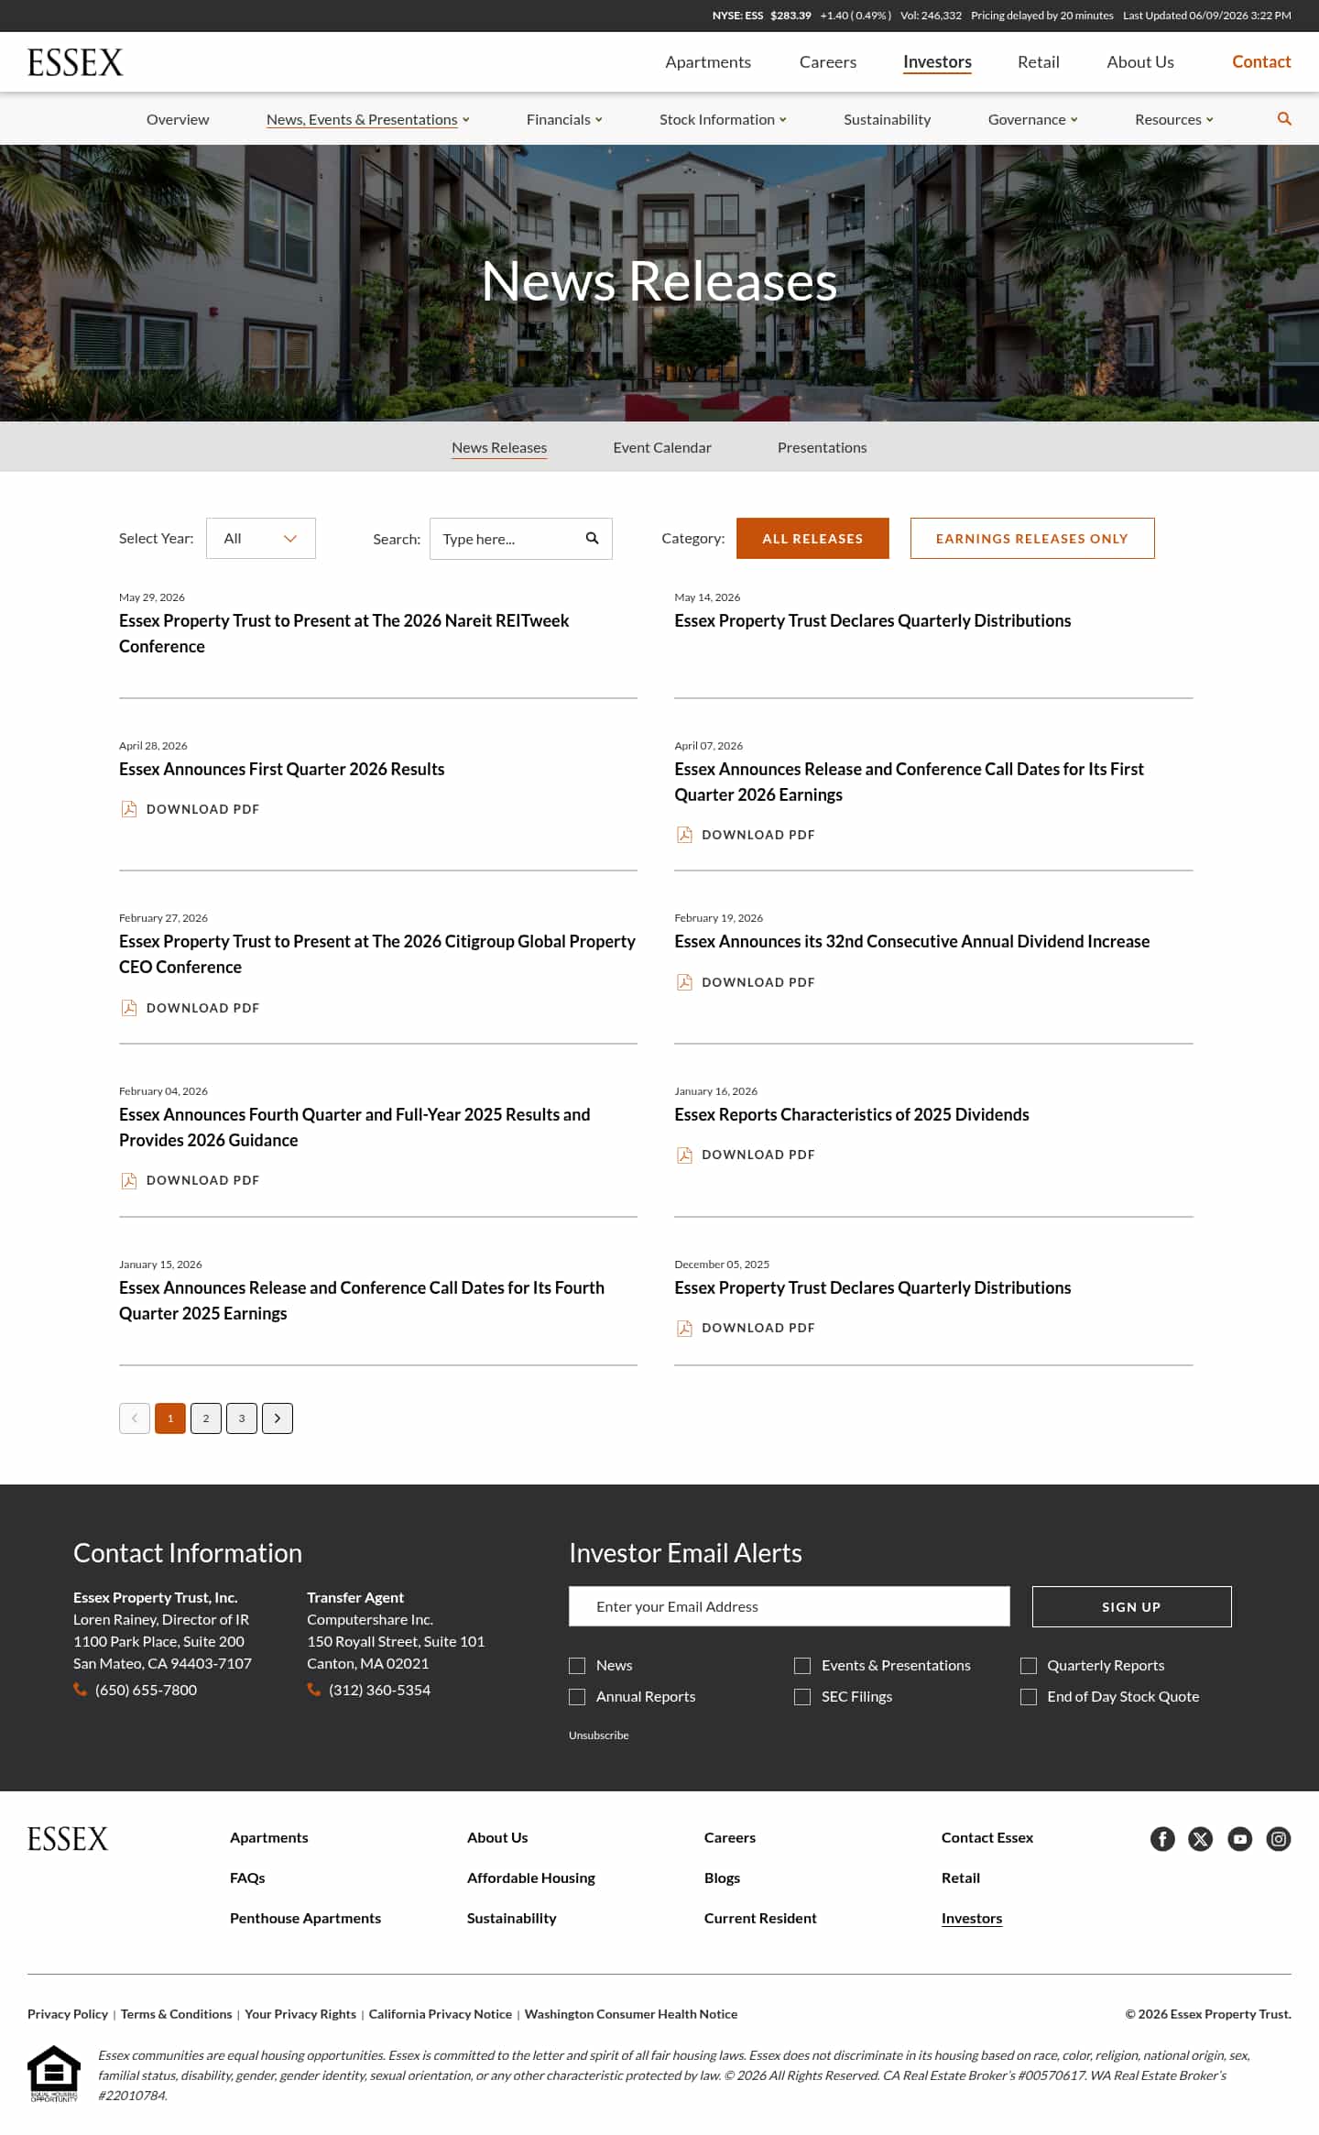
Task: Open Nareit REITweek Conference release
Action: tap(343, 633)
